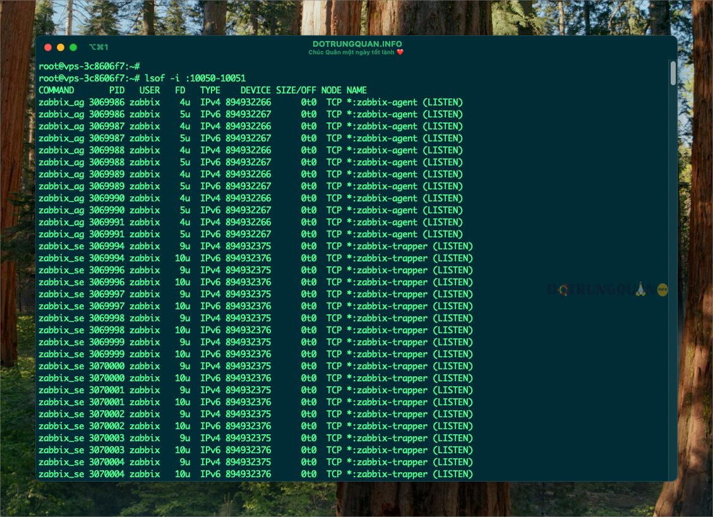Click zabbix_se in PID 3070001's 10u row

(x=61, y=402)
